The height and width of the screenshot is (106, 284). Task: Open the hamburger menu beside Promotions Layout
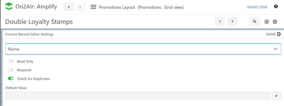pyautogui.click(x=93, y=7)
